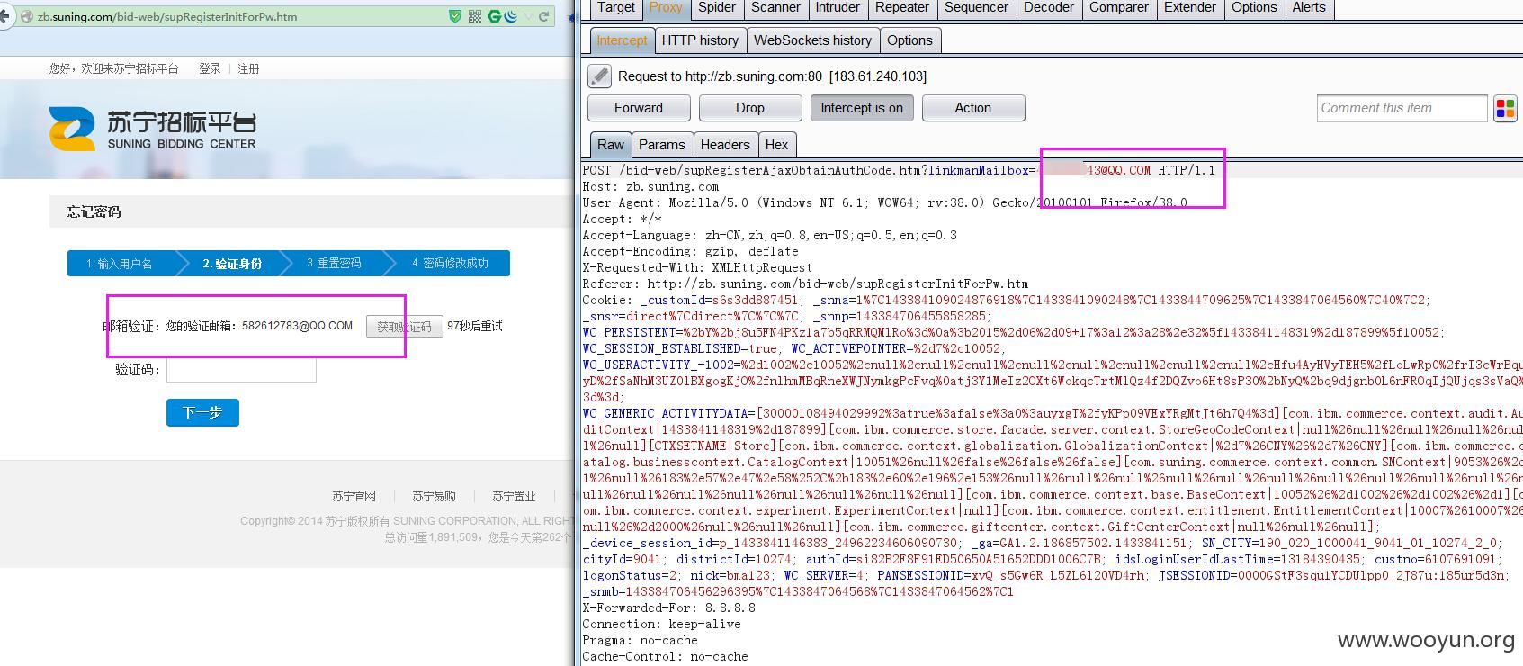Click step 2. 验证身份 in the progress bar
The height and width of the screenshot is (666, 1523).
[x=232, y=263]
